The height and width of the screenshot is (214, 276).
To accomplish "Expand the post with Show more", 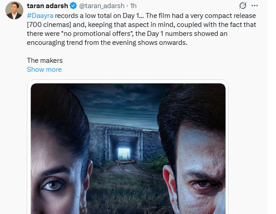I will tap(44, 70).
